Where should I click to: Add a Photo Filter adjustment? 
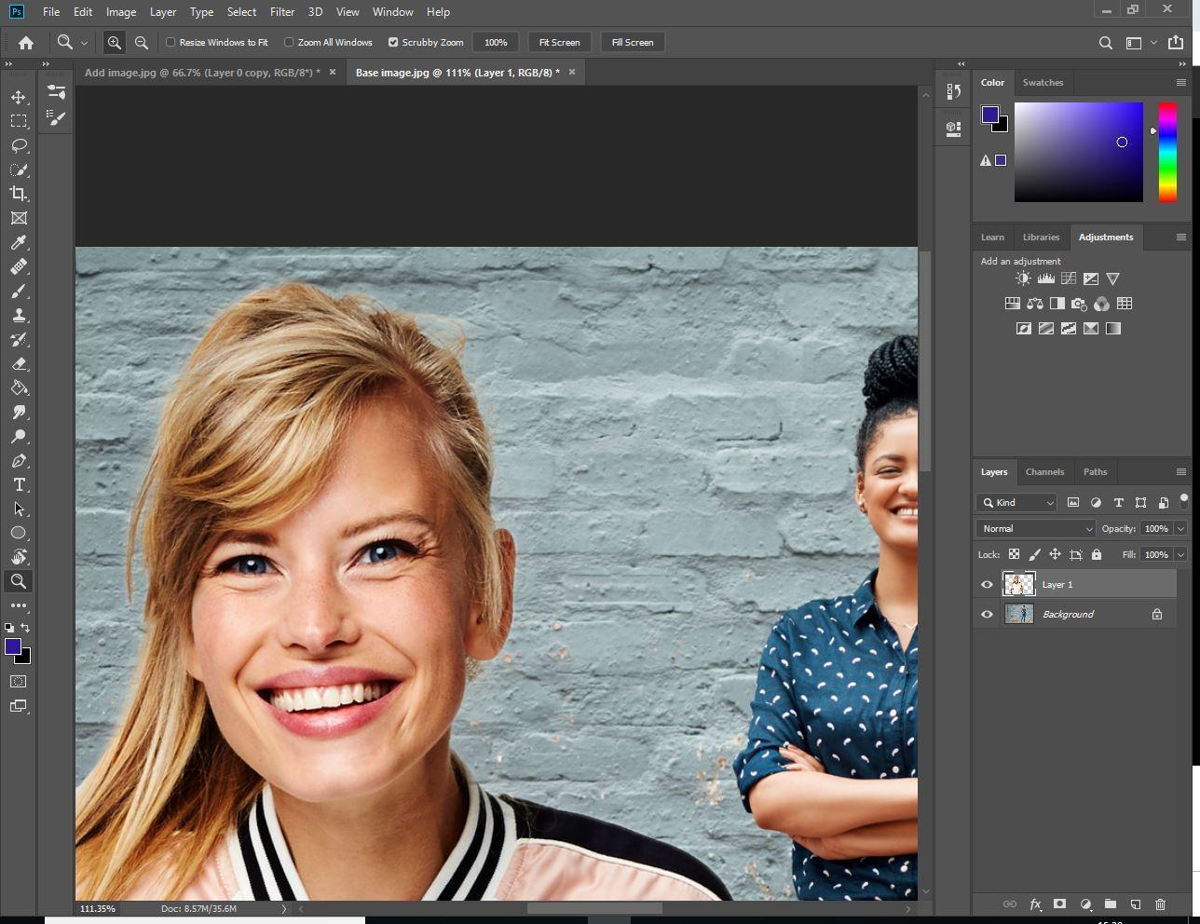pyautogui.click(x=1079, y=304)
